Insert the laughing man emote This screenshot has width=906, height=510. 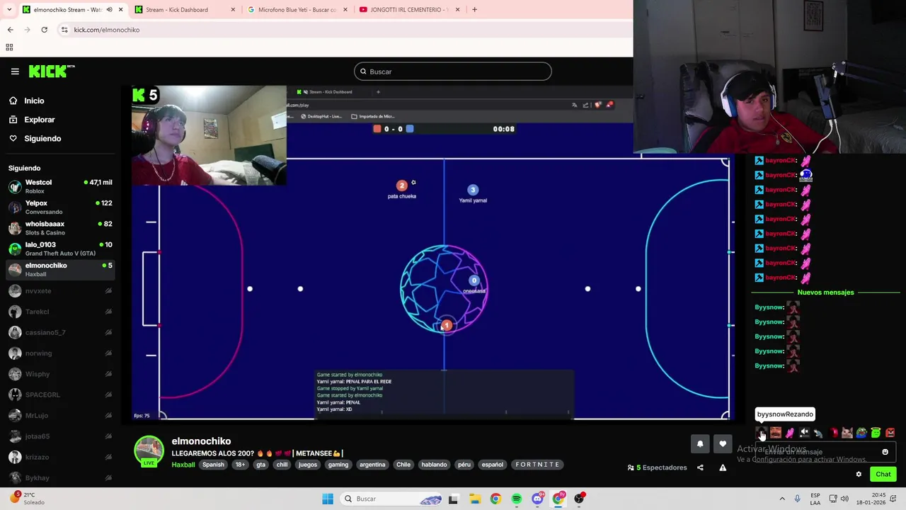click(776, 432)
